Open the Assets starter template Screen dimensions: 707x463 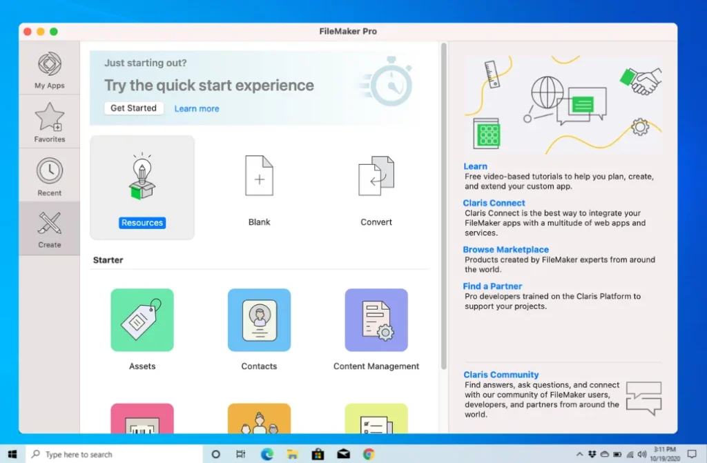point(142,320)
